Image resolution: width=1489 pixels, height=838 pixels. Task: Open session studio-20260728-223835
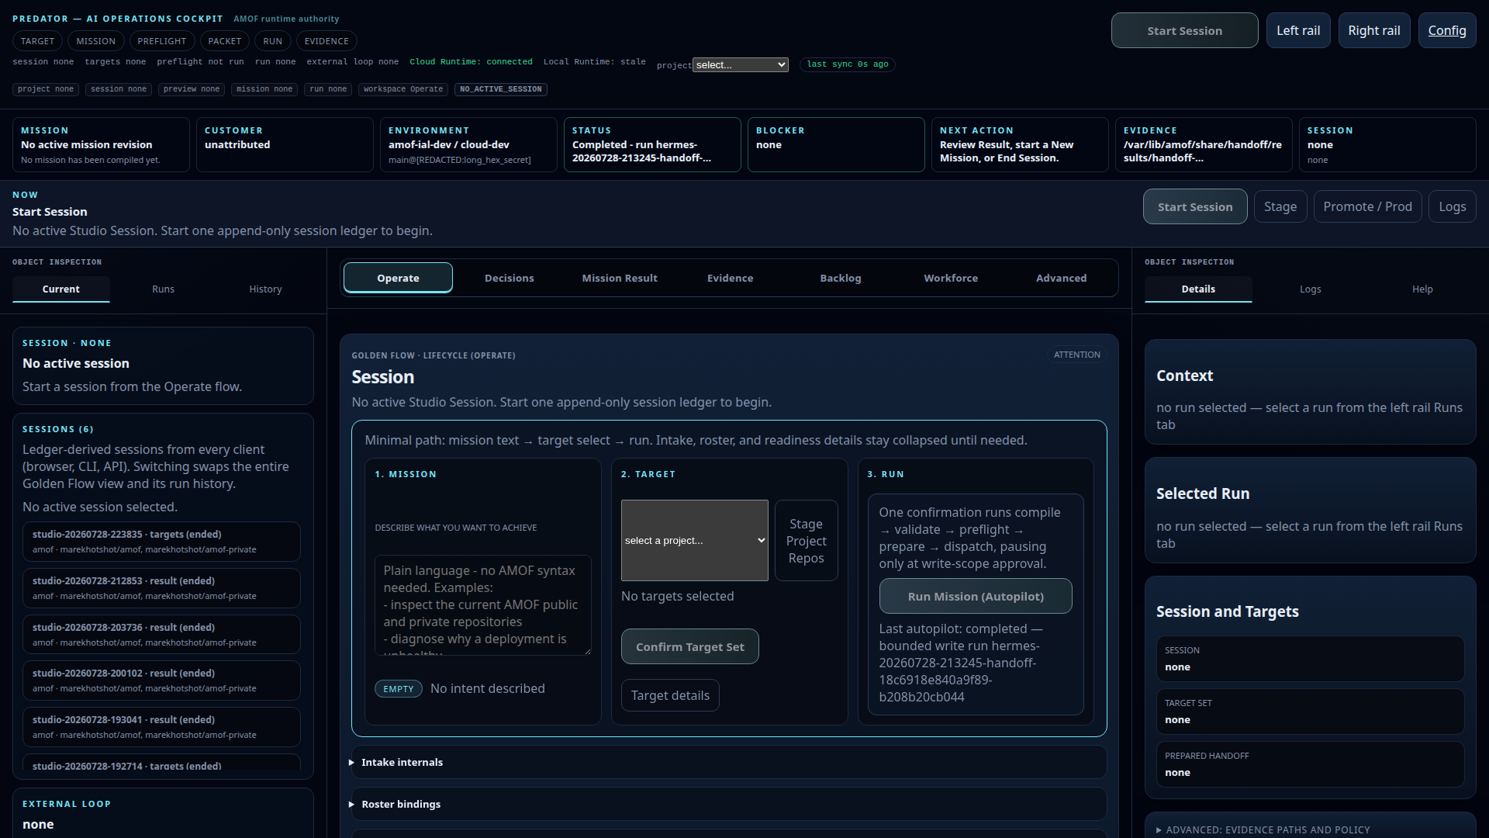click(x=161, y=542)
